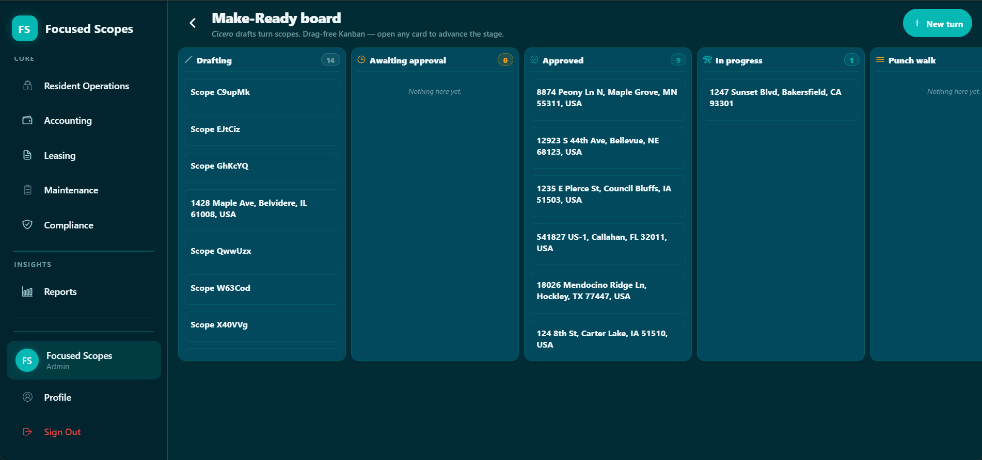Open the 8874 Peony Ln N card
This screenshot has height=460, width=982.
608,100
